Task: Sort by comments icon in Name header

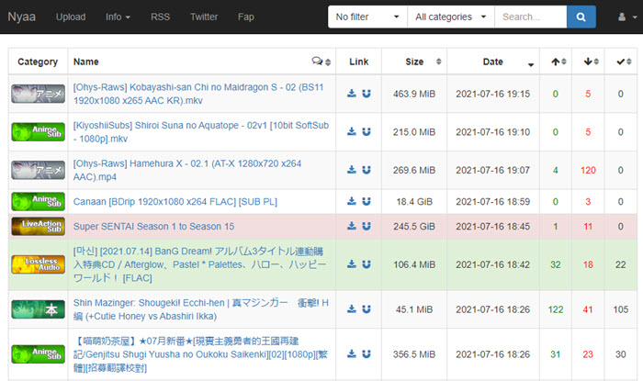Action: pos(321,62)
